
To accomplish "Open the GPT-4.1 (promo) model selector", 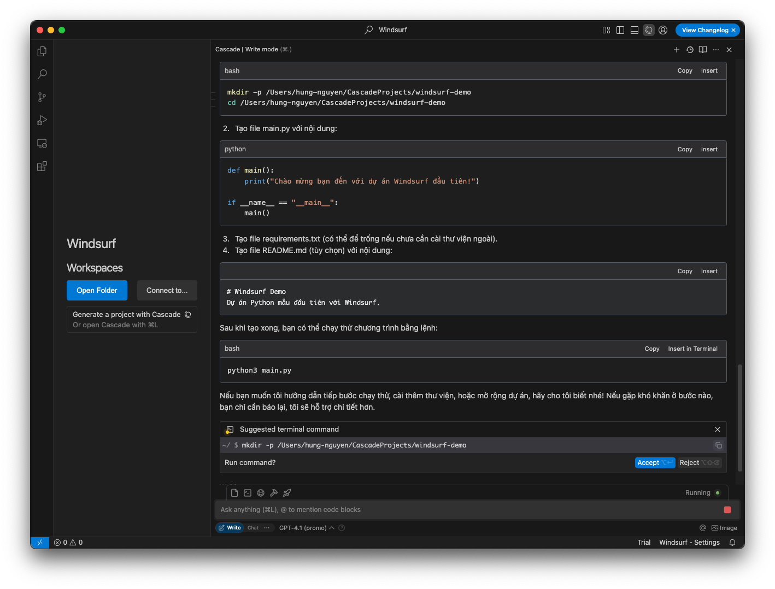I will (307, 528).
